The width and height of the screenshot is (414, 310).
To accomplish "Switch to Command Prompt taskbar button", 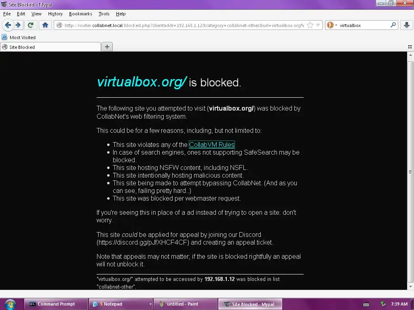I will pos(56,304).
